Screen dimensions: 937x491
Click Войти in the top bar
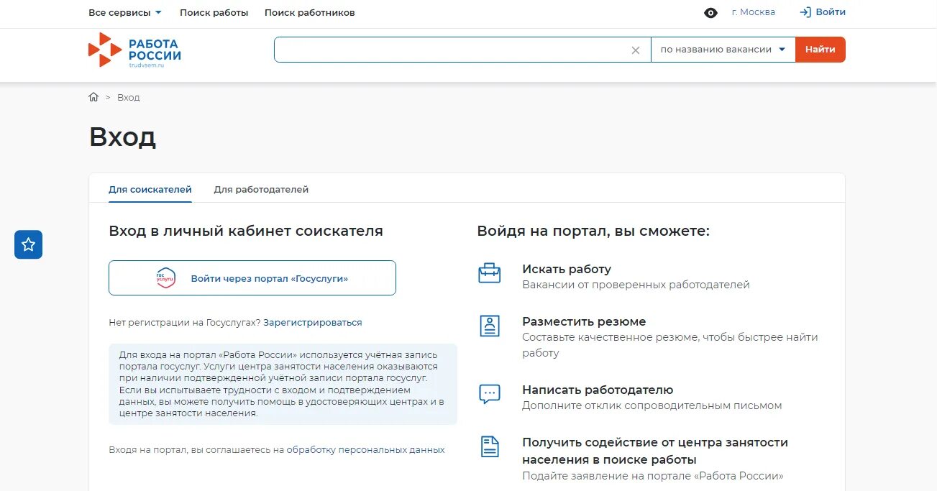(x=823, y=12)
